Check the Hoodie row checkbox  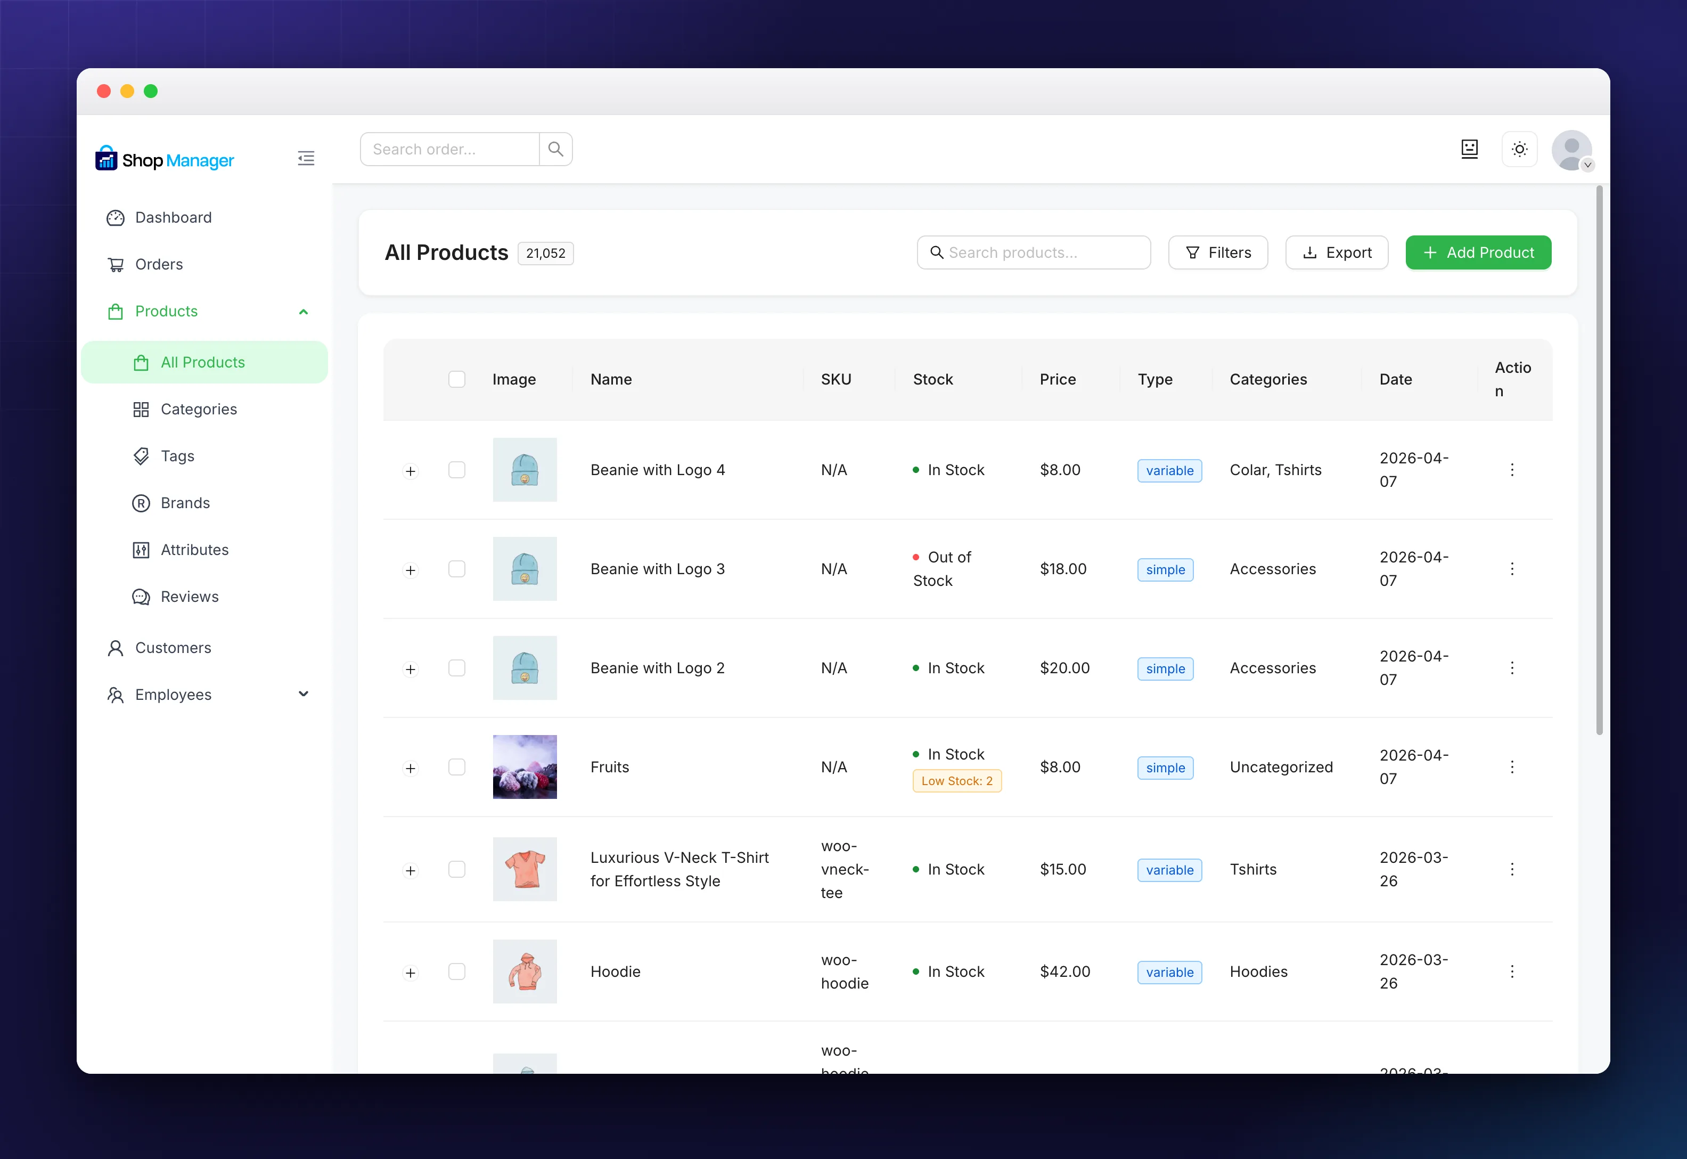(456, 973)
